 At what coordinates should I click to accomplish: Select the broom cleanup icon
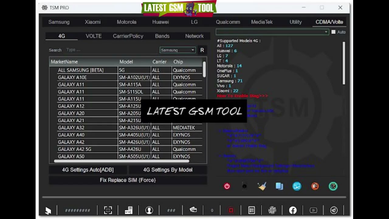(x=262, y=186)
